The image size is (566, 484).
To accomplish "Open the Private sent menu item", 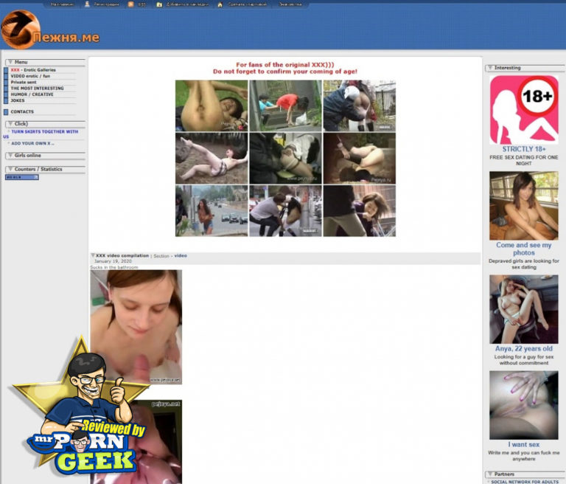I will 24,82.
